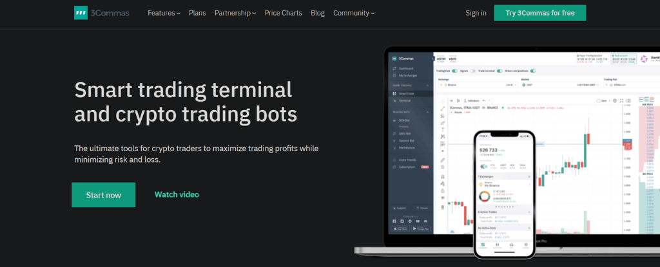The width and height of the screenshot is (660, 267).
Task: Collapse the sidebar with the arrow handle
Action: coord(432,59)
